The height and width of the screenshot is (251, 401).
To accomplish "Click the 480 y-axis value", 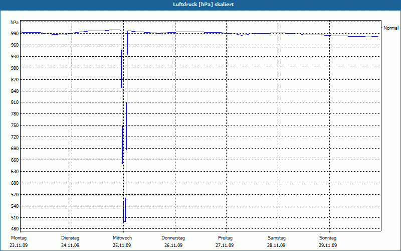I will pyautogui.click(x=15, y=228).
